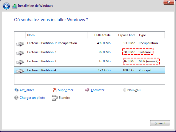The width and height of the screenshot is (176, 132).
Task: Select Lecteur 0 Partition 2 row
Action: click(90, 52)
